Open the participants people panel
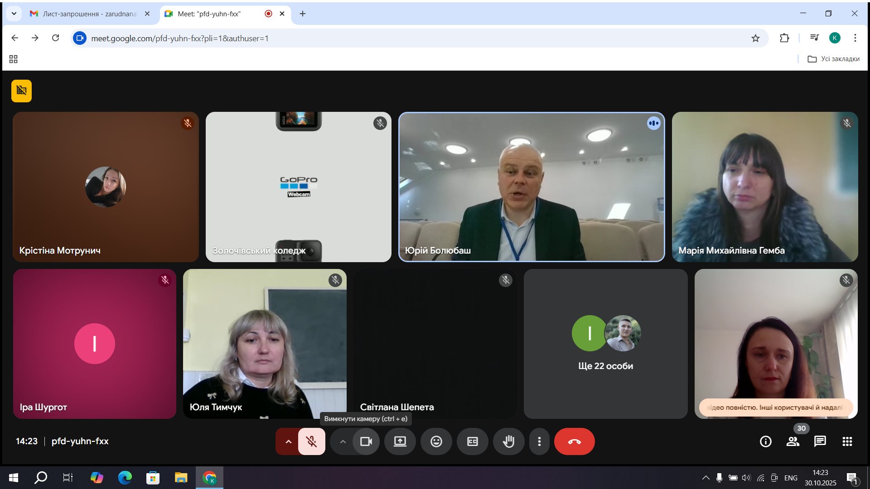 tap(793, 441)
